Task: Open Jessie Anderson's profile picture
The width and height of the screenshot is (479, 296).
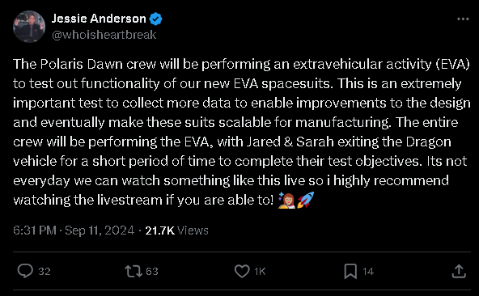Action: pyautogui.click(x=29, y=27)
